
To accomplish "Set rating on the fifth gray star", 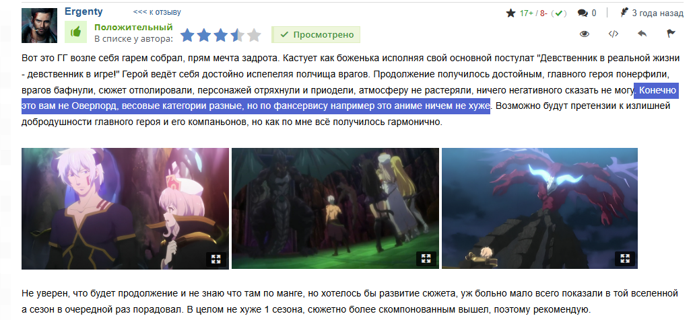I will point(254,35).
